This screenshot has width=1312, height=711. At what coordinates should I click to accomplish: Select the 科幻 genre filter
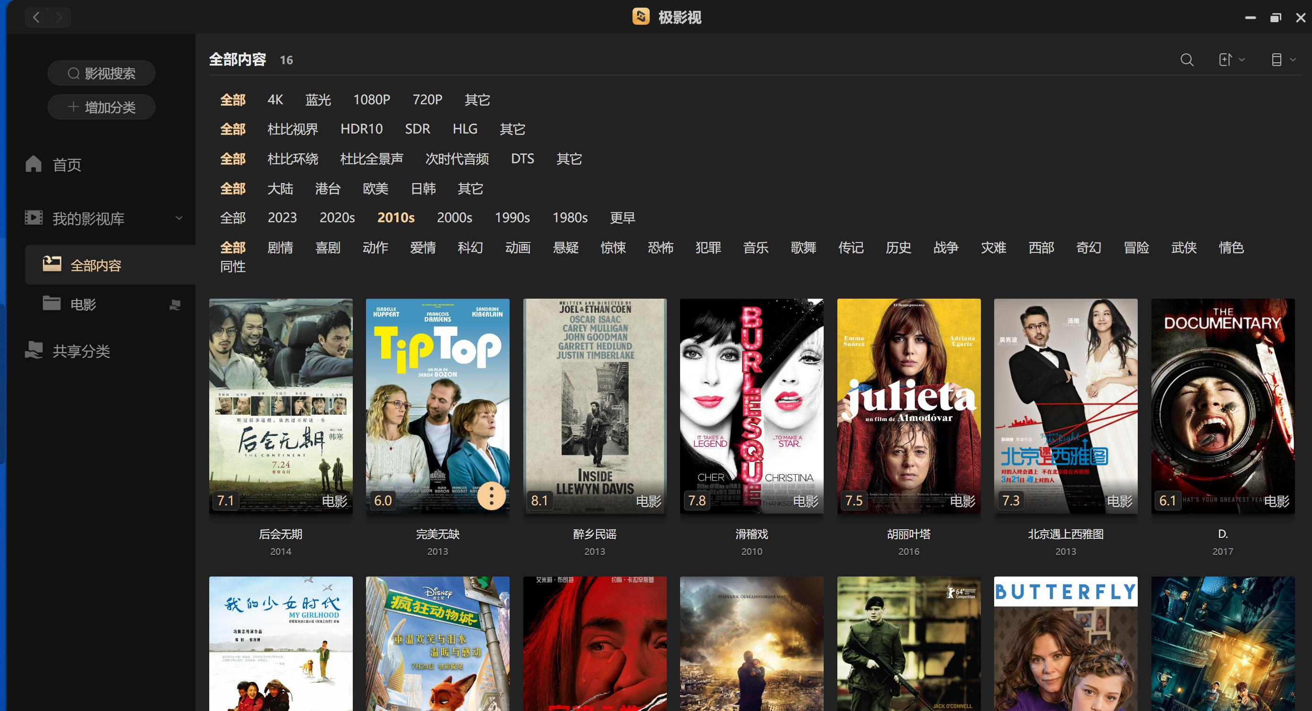pos(469,248)
